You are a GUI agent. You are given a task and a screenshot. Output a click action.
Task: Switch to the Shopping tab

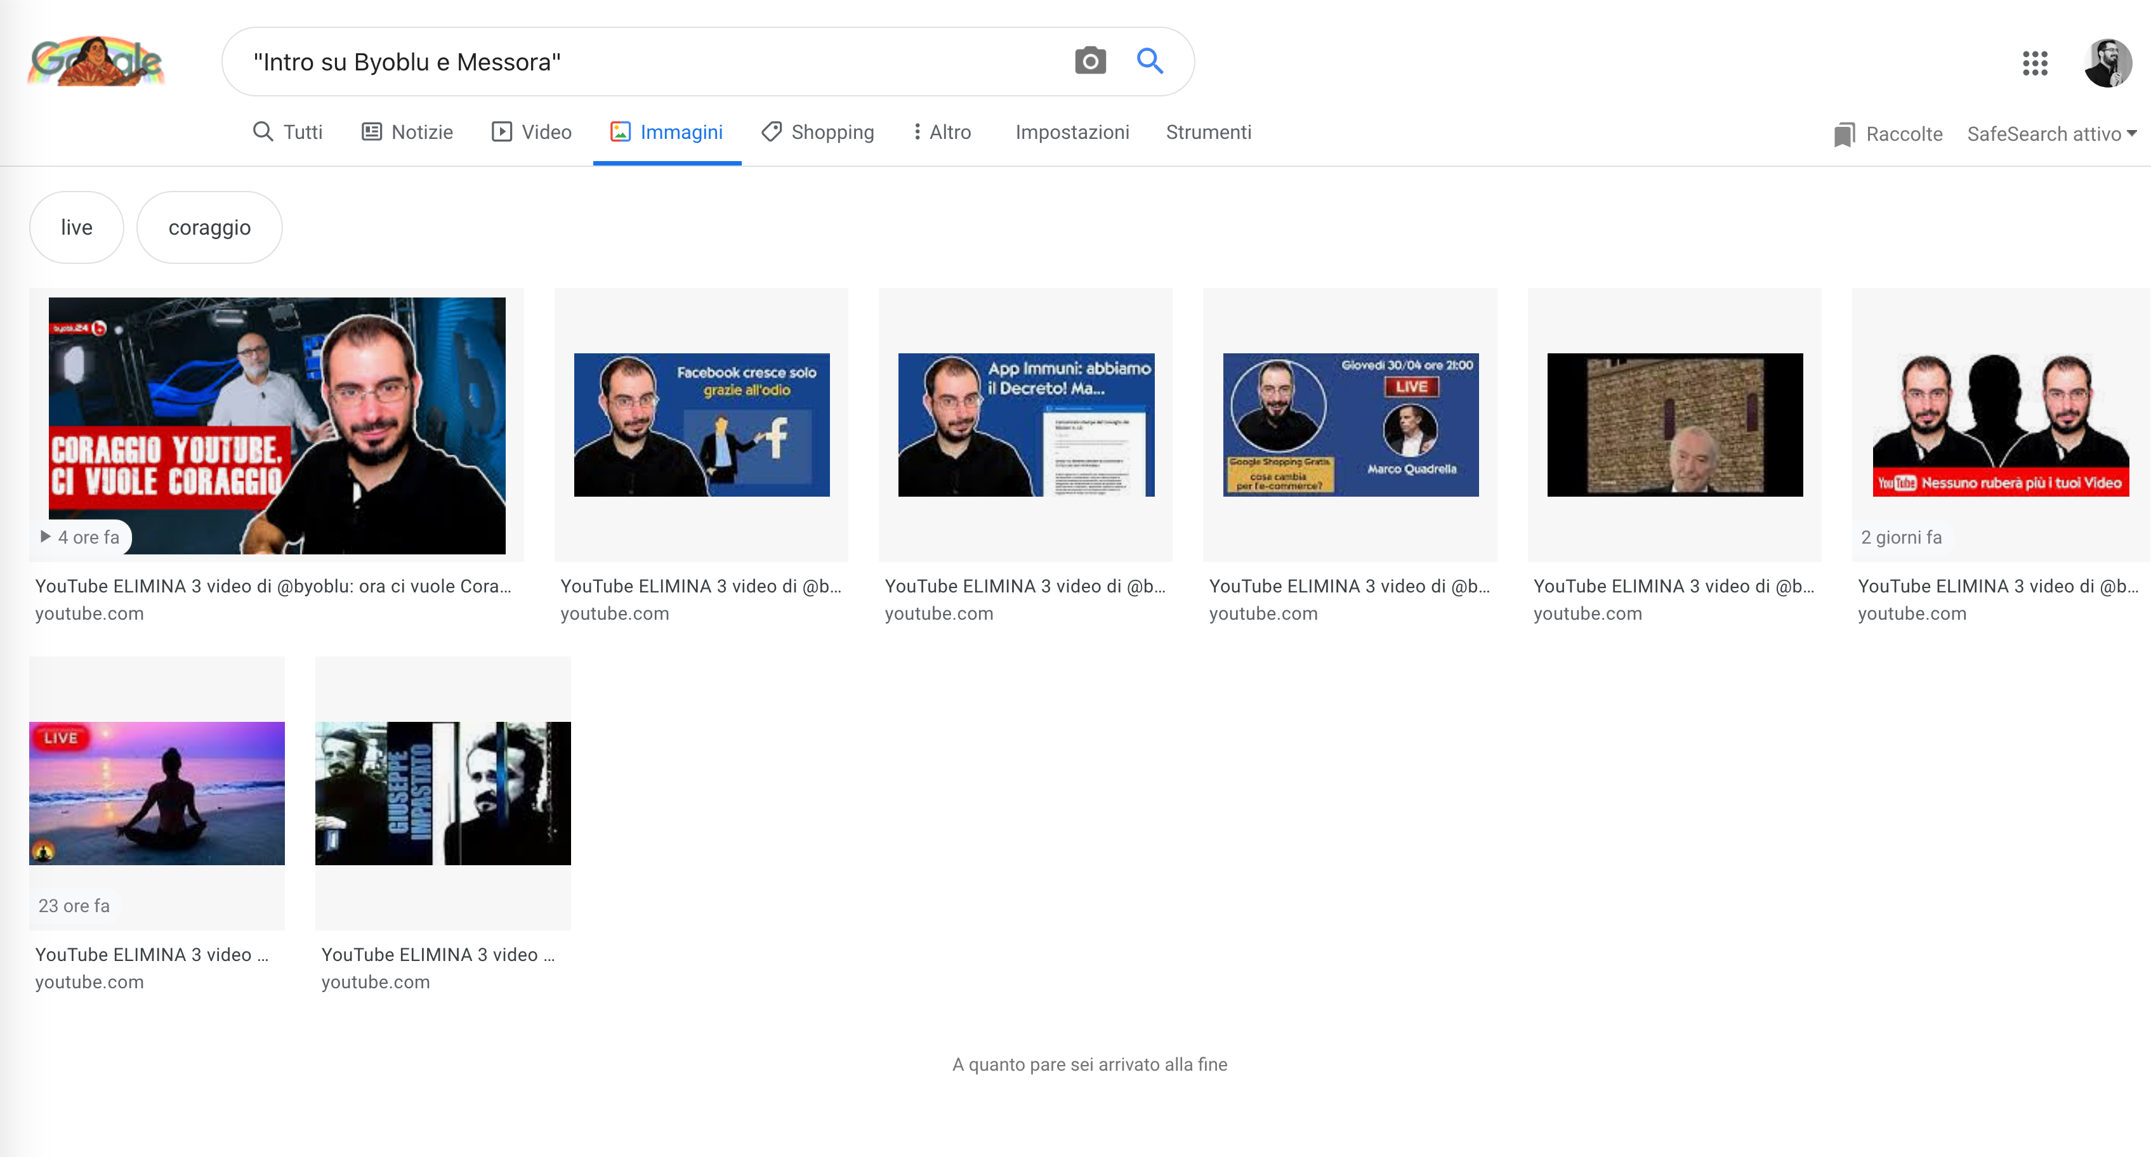pos(819,132)
